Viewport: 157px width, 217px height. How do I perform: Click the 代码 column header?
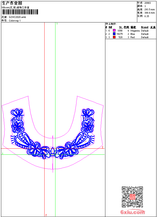tap(126, 27)
